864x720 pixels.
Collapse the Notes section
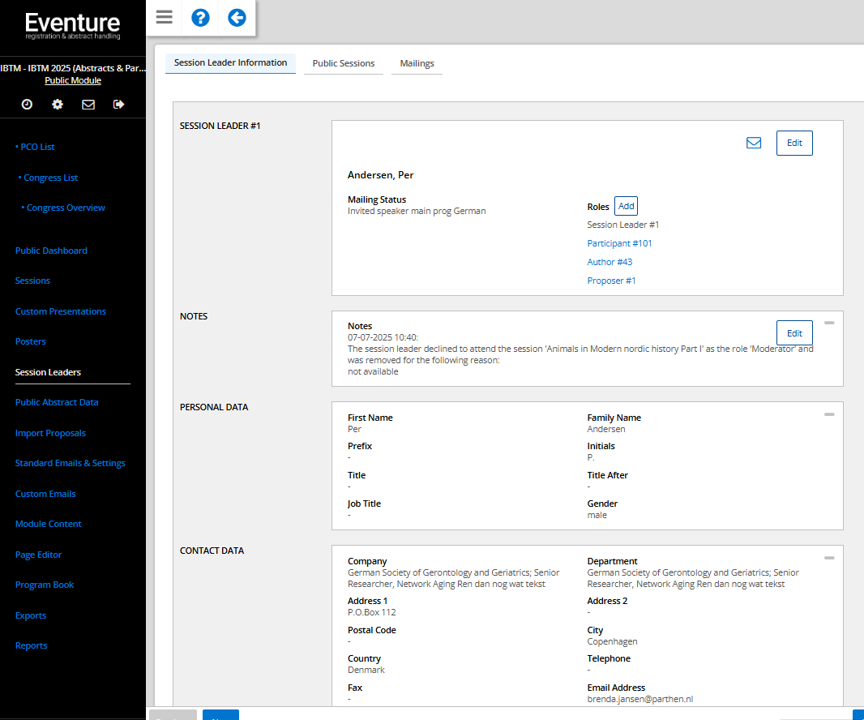coord(828,323)
